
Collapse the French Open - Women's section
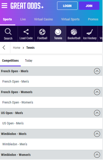pos(97,92)
